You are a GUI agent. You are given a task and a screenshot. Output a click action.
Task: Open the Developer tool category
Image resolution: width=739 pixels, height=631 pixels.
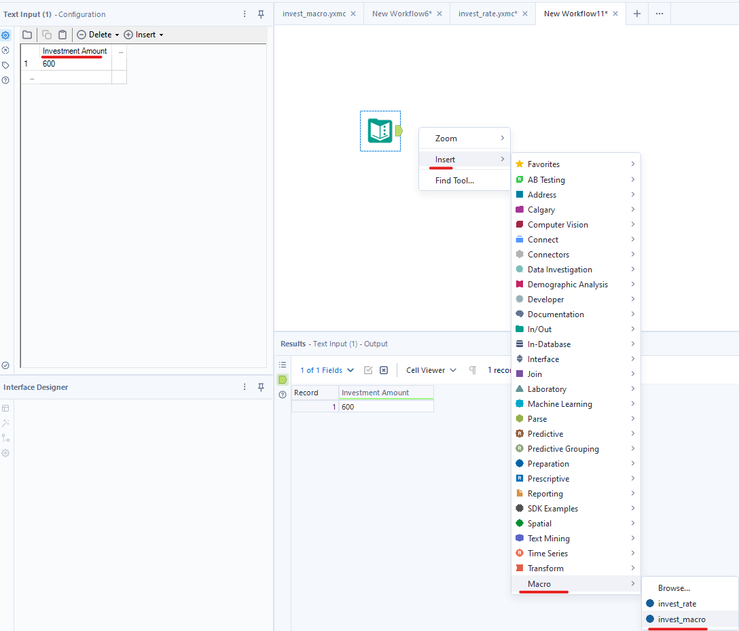tap(575, 300)
